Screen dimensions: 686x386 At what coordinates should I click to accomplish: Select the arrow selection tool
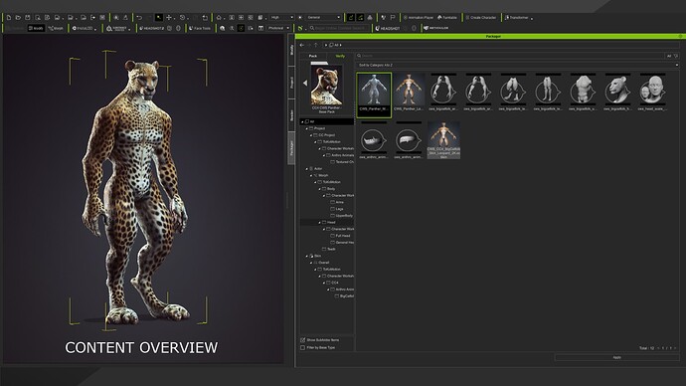pyautogui.click(x=159, y=18)
